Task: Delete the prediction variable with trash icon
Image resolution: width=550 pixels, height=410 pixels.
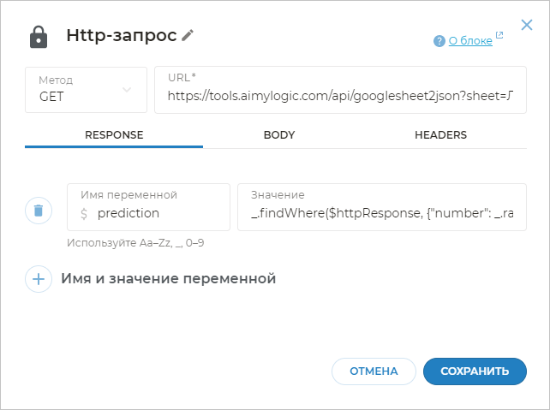Action: click(39, 210)
